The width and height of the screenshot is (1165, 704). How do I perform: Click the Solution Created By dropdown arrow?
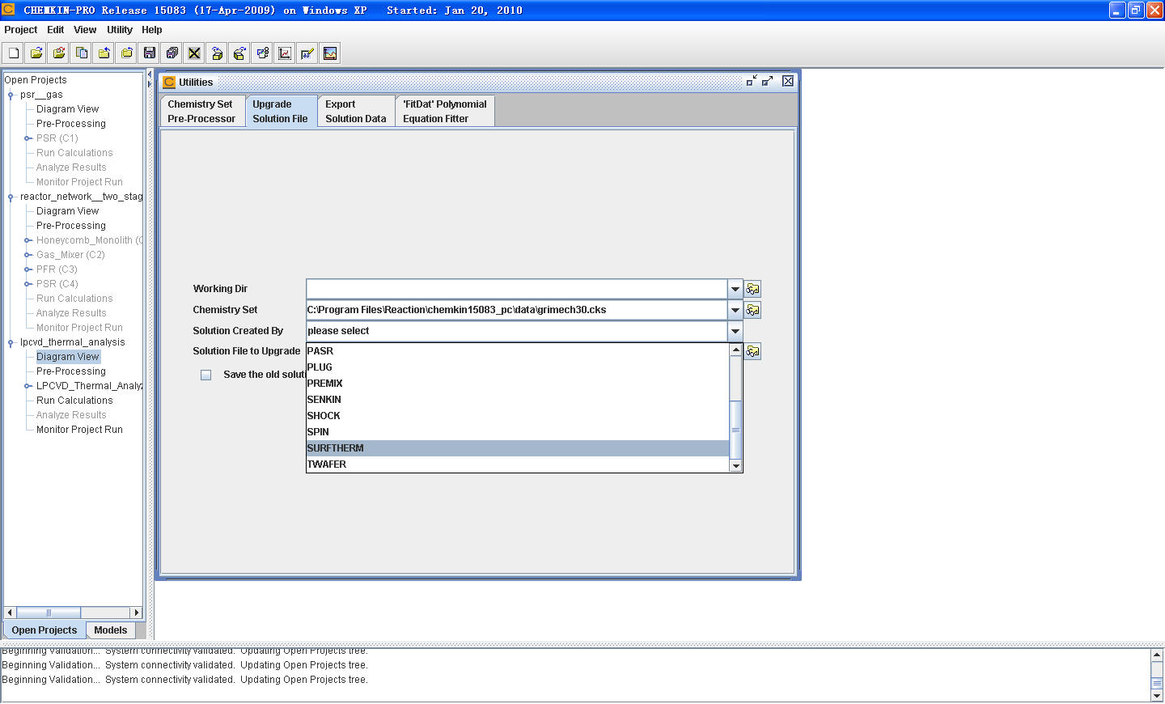735,331
